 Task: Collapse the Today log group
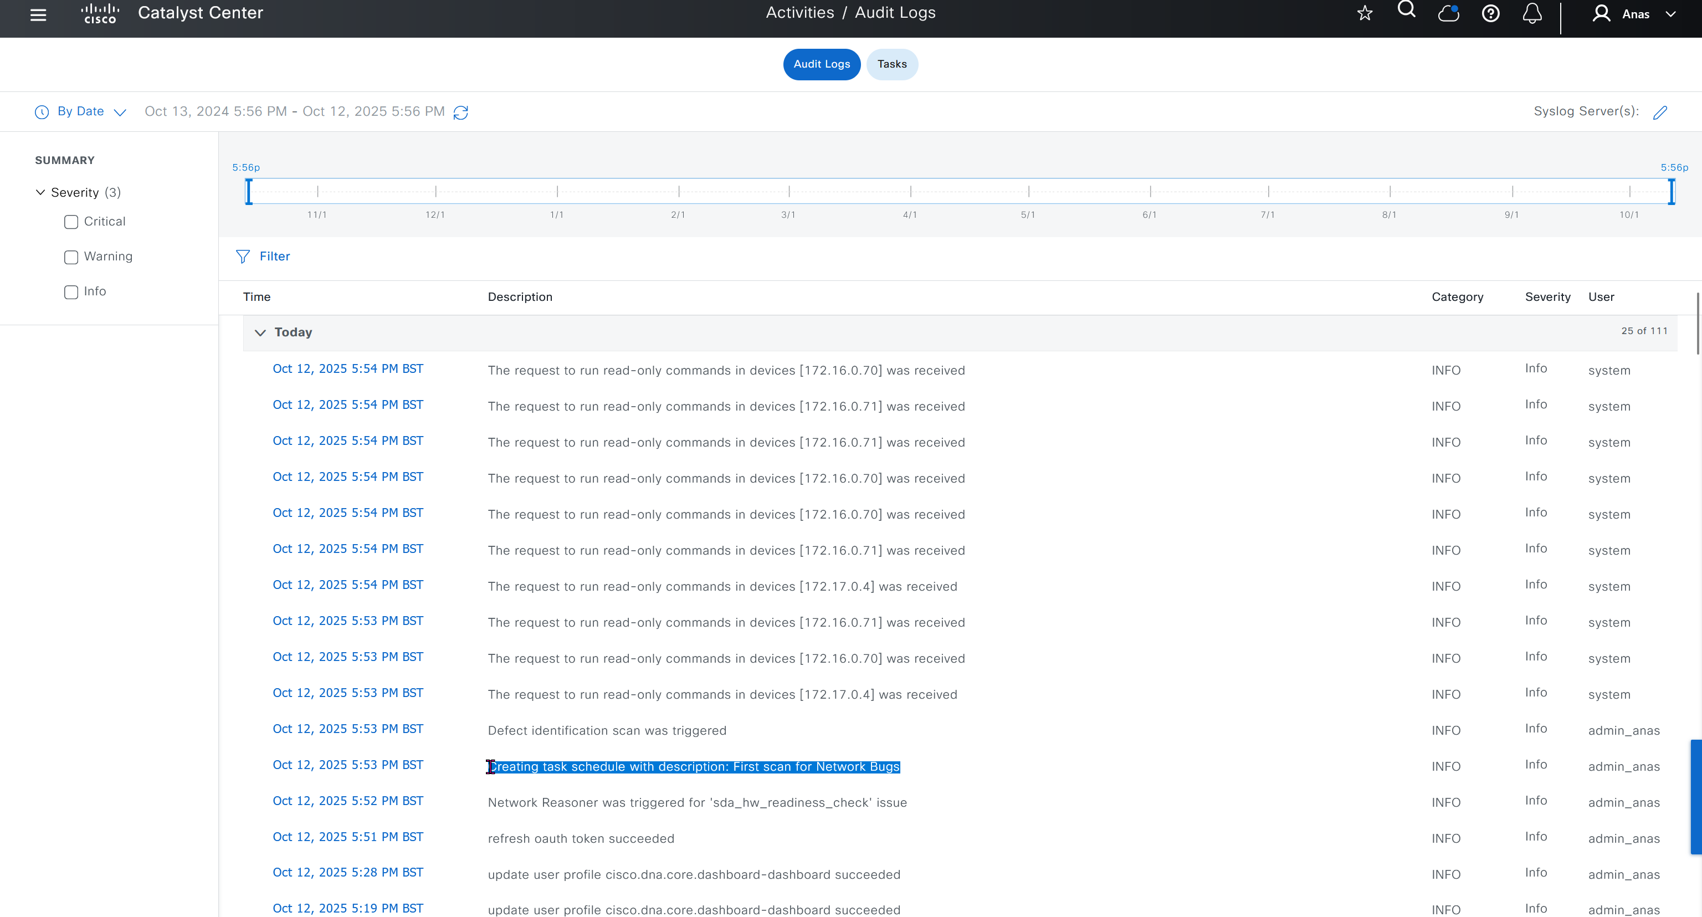pyautogui.click(x=260, y=332)
